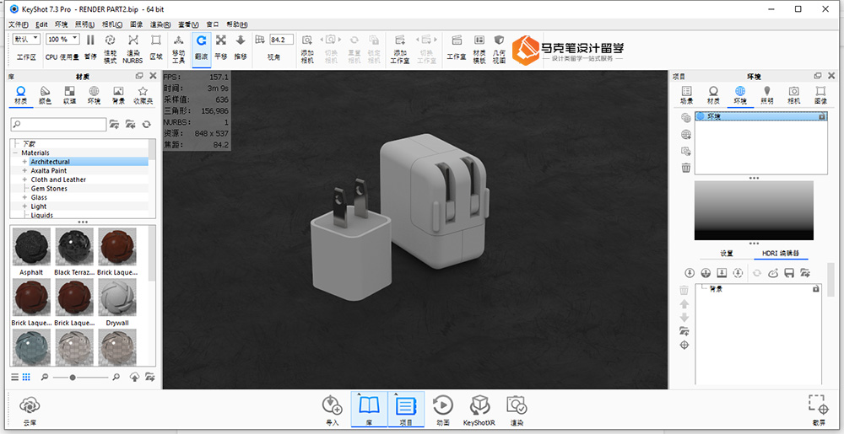Open the 帮助(H) menu

coord(237,24)
